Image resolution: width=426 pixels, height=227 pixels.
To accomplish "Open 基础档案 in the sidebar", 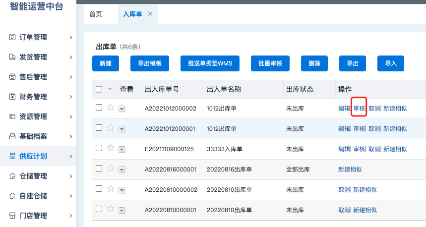I will point(38,136).
